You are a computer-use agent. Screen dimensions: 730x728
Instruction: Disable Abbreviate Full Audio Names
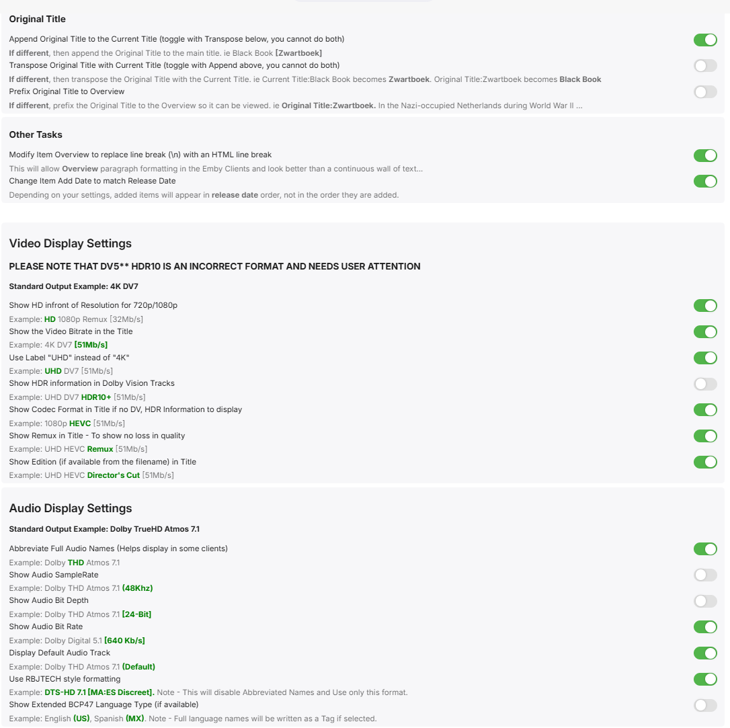pos(705,549)
